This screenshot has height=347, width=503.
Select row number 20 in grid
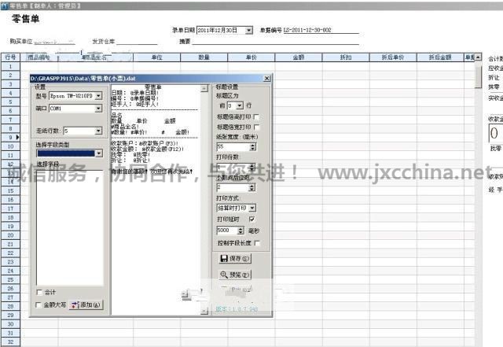pos(10,235)
